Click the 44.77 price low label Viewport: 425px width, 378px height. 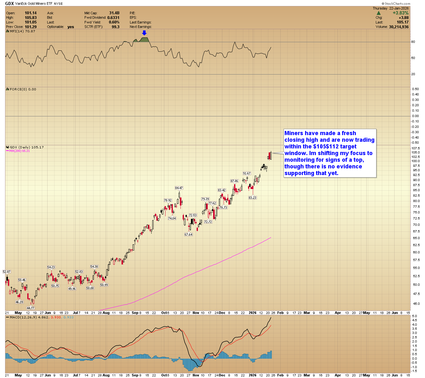[30, 308]
